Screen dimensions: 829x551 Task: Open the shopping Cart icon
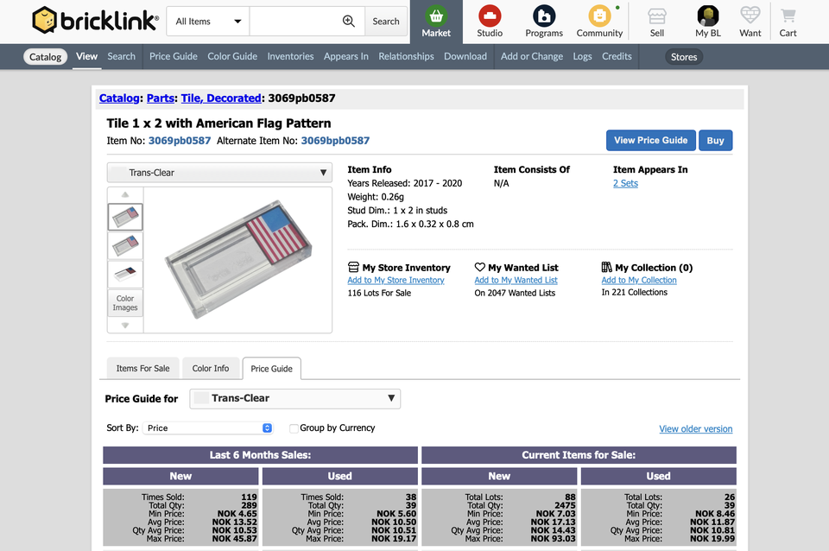[x=788, y=16]
